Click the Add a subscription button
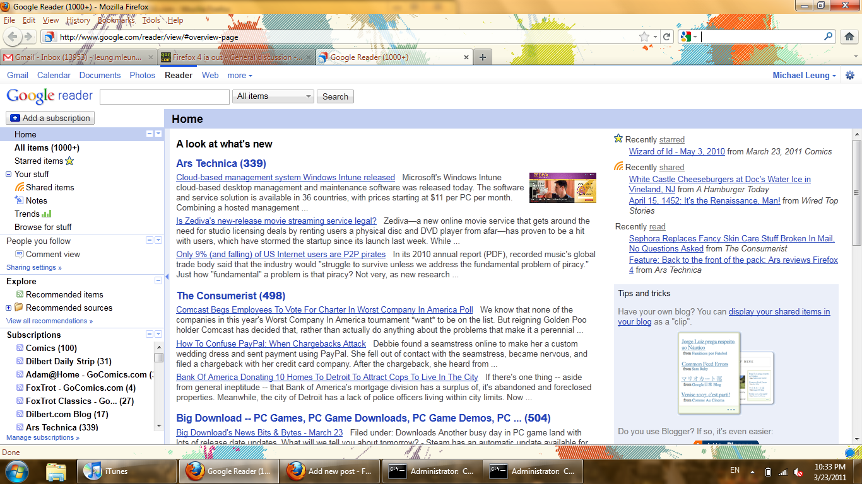 (50, 118)
